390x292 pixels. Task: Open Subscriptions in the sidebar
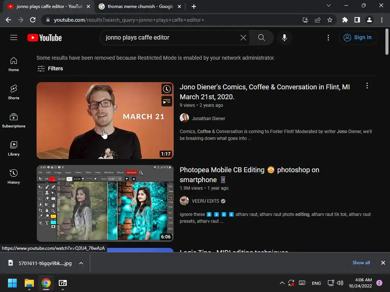click(14, 121)
